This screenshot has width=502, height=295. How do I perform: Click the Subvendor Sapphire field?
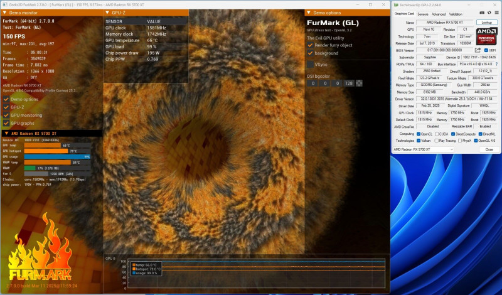(x=430, y=57)
